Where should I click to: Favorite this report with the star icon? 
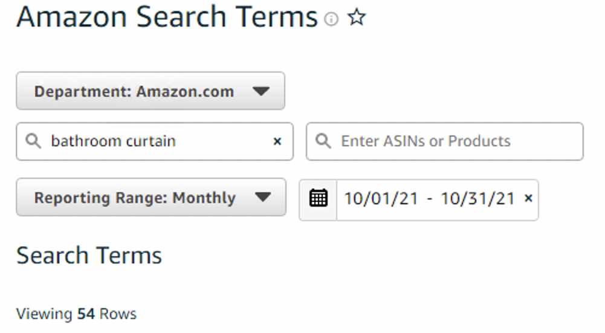(x=356, y=18)
